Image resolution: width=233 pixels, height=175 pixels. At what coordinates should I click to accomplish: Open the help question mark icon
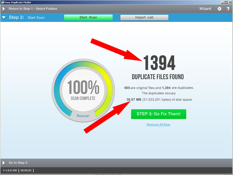[228, 9]
